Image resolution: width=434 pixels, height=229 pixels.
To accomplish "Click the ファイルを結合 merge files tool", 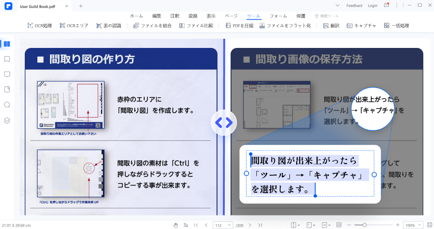I will [x=152, y=26].
